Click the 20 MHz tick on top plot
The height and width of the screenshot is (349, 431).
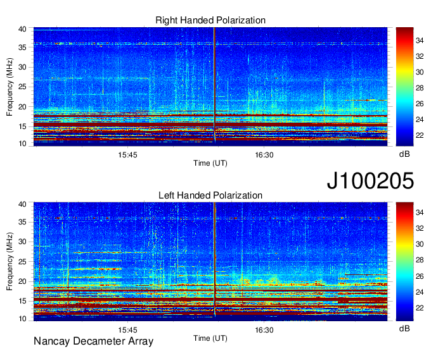click(22, 107)
